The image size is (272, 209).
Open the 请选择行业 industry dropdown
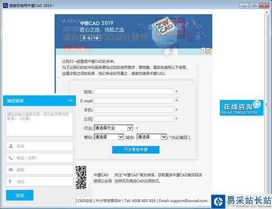coord(113,128)
